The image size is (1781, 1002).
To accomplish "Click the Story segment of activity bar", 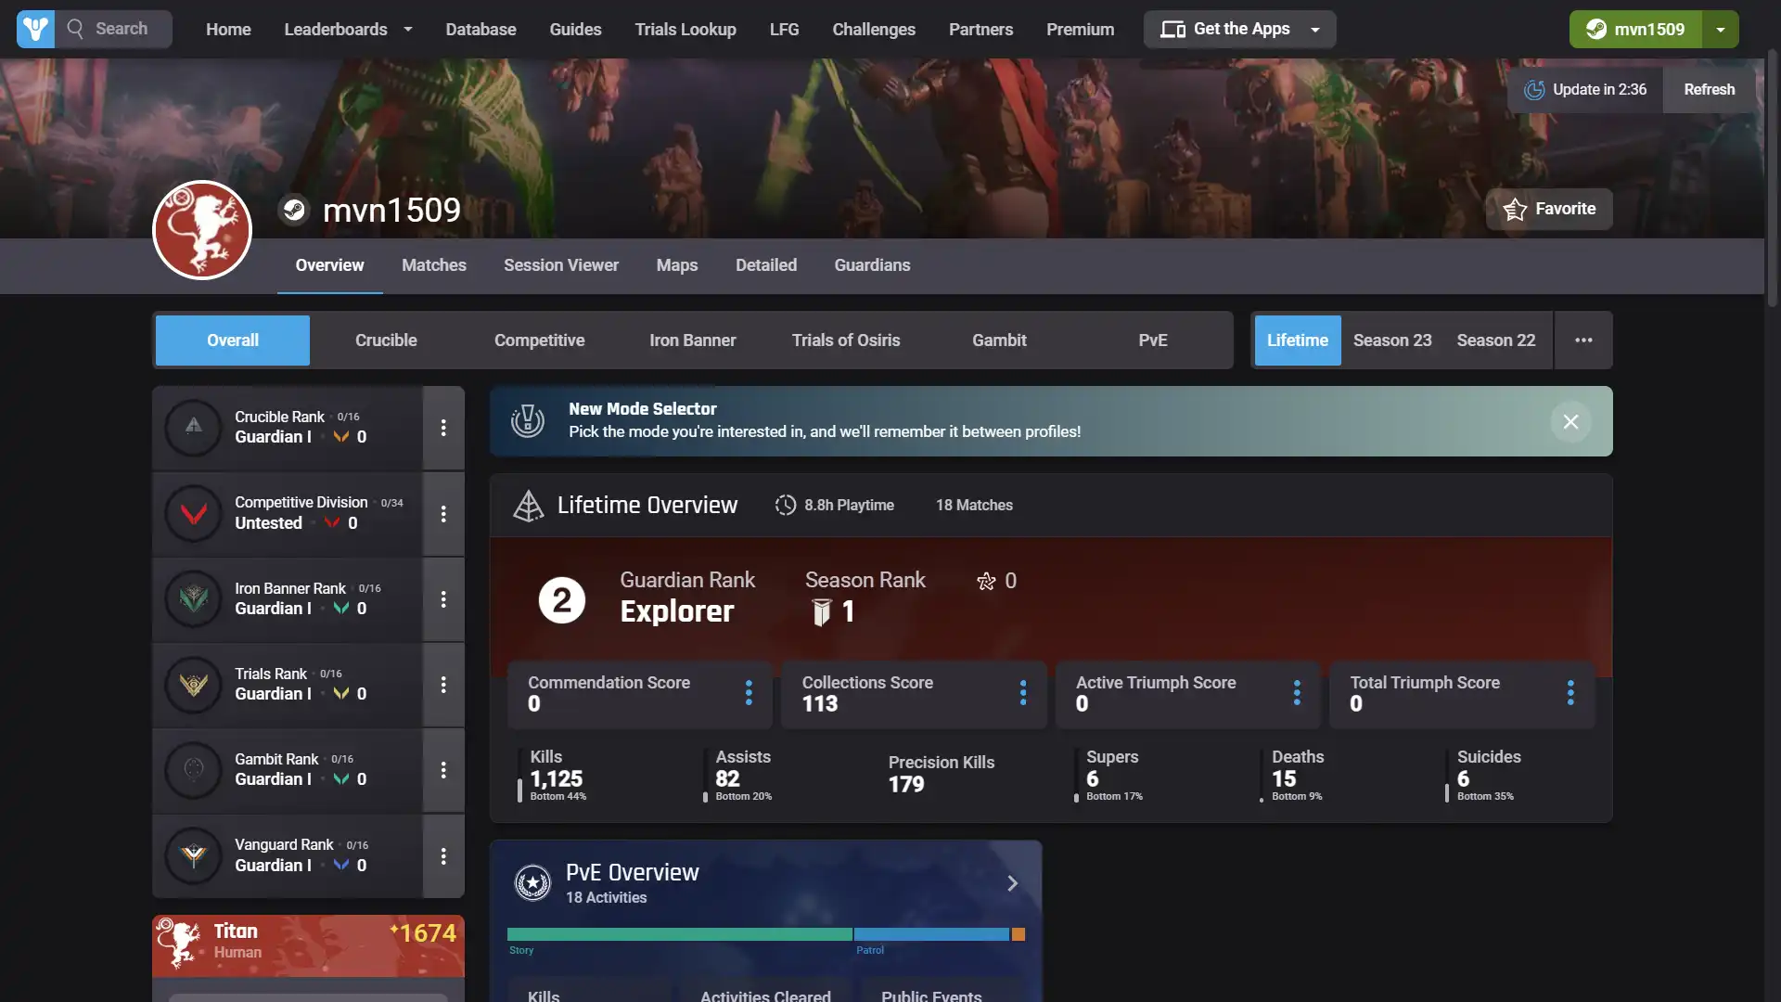I will pos(679,934).
